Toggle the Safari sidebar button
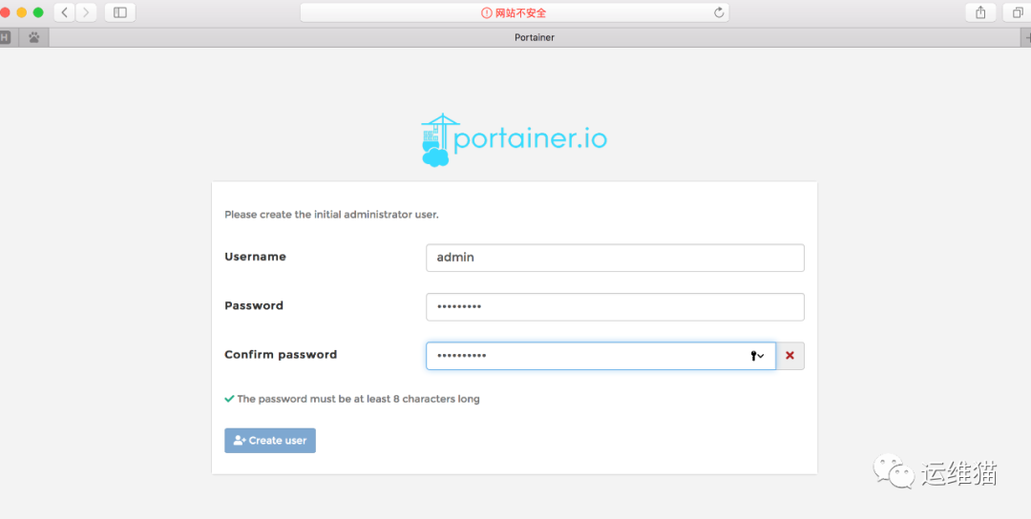 tap(120, 12)
